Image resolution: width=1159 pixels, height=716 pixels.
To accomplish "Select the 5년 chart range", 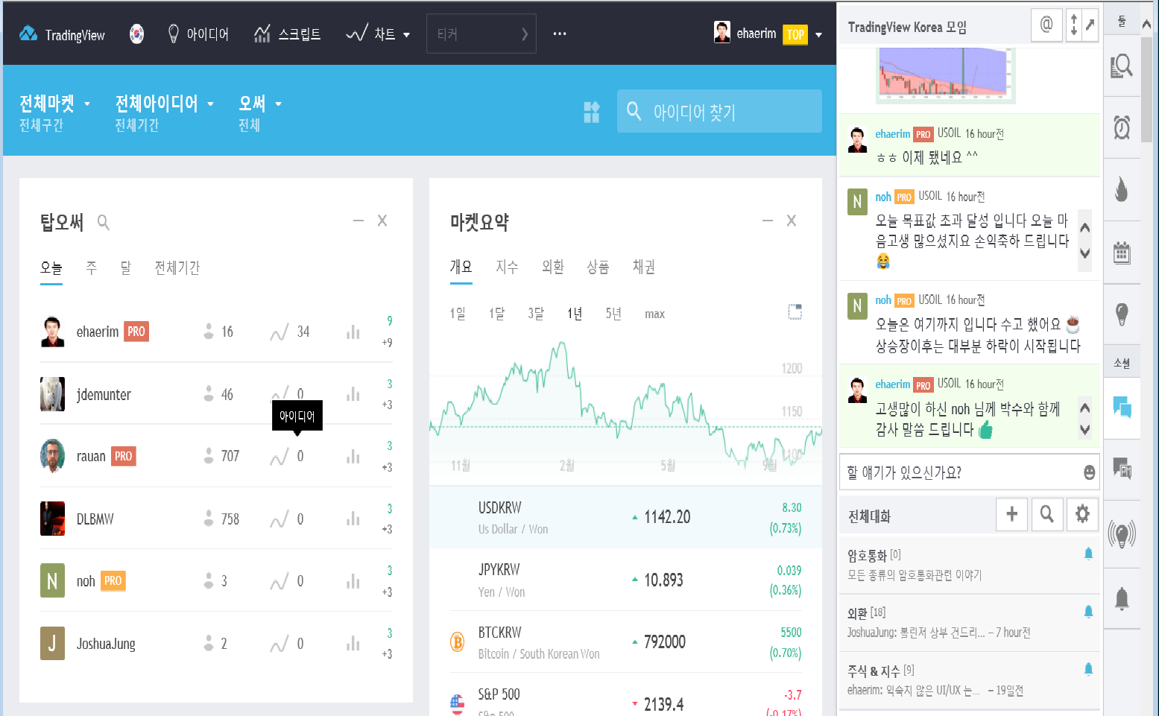I will pos(613,314).
